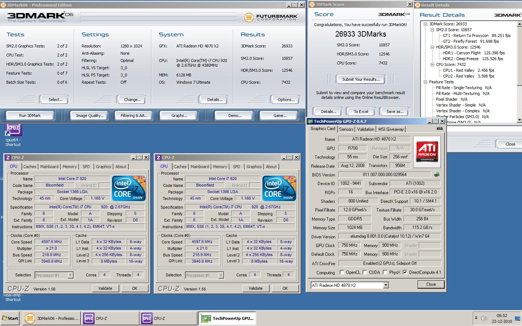Image resolution: width=522 pixels, height=326 pixels.
Task: Open the Sensors tab in GPU-Z
Action: point(346,129)
